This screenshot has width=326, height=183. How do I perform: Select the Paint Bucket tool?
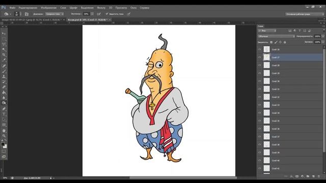click(x=4, y=93)
